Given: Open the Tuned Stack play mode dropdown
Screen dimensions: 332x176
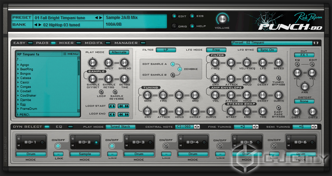Looking at the screenshot, I should tap(120, 127).
